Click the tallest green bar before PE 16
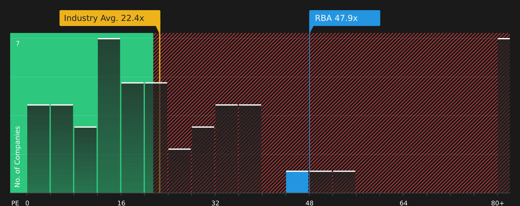 point(109,116)
